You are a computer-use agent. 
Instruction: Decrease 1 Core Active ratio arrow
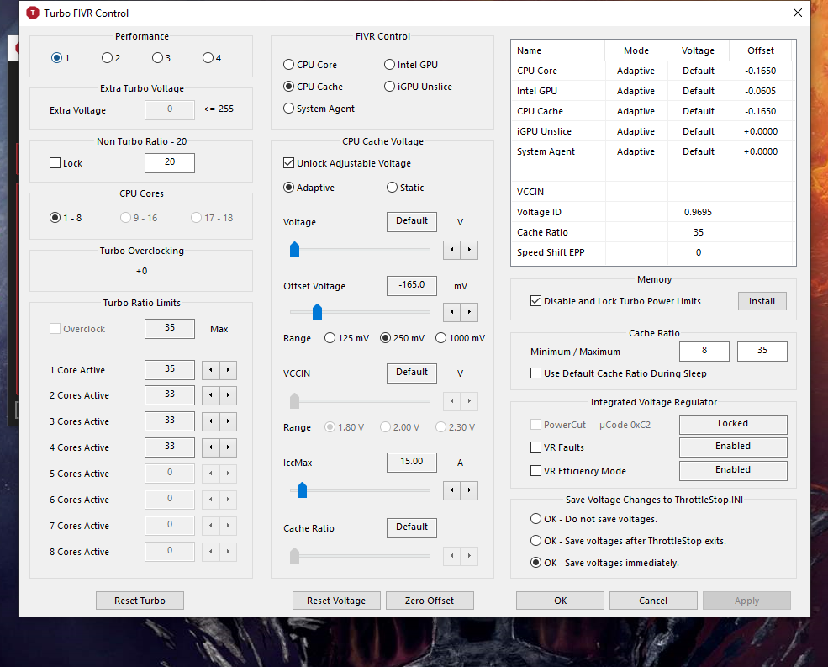click(x=211, y=370)
